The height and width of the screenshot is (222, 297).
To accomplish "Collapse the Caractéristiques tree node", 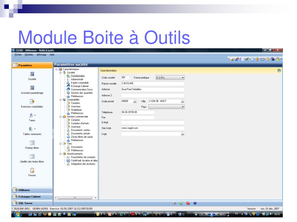I will coord(57,69).
